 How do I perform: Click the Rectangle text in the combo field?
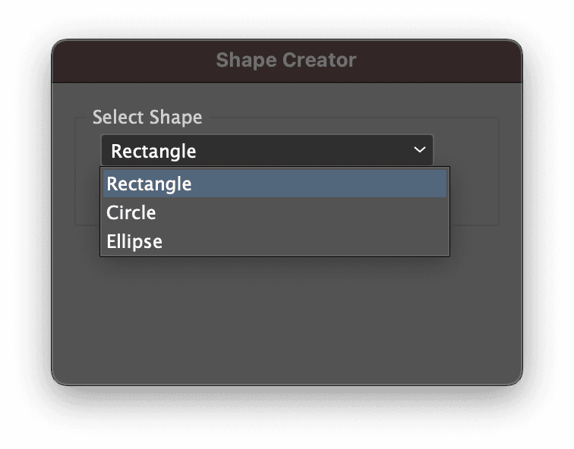pyautogui.click(x=153, y=151)
